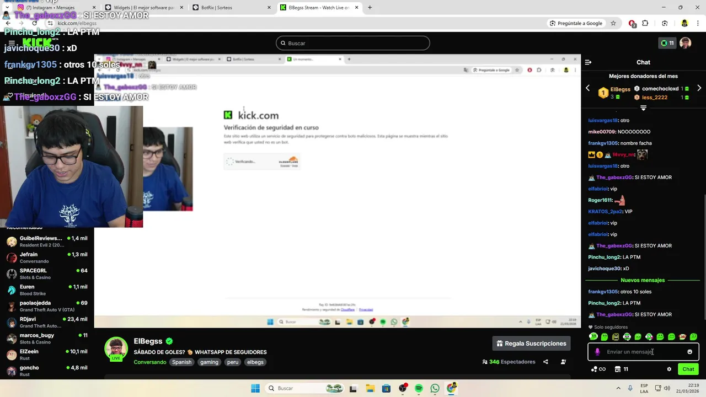This screenshot has width=706, height=397.
Task: Select the gaming tag
Action: coord(210,362)
